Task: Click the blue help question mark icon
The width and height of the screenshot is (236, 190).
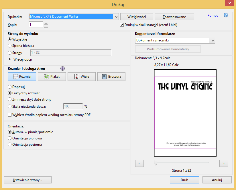Action: click(226, 15)
